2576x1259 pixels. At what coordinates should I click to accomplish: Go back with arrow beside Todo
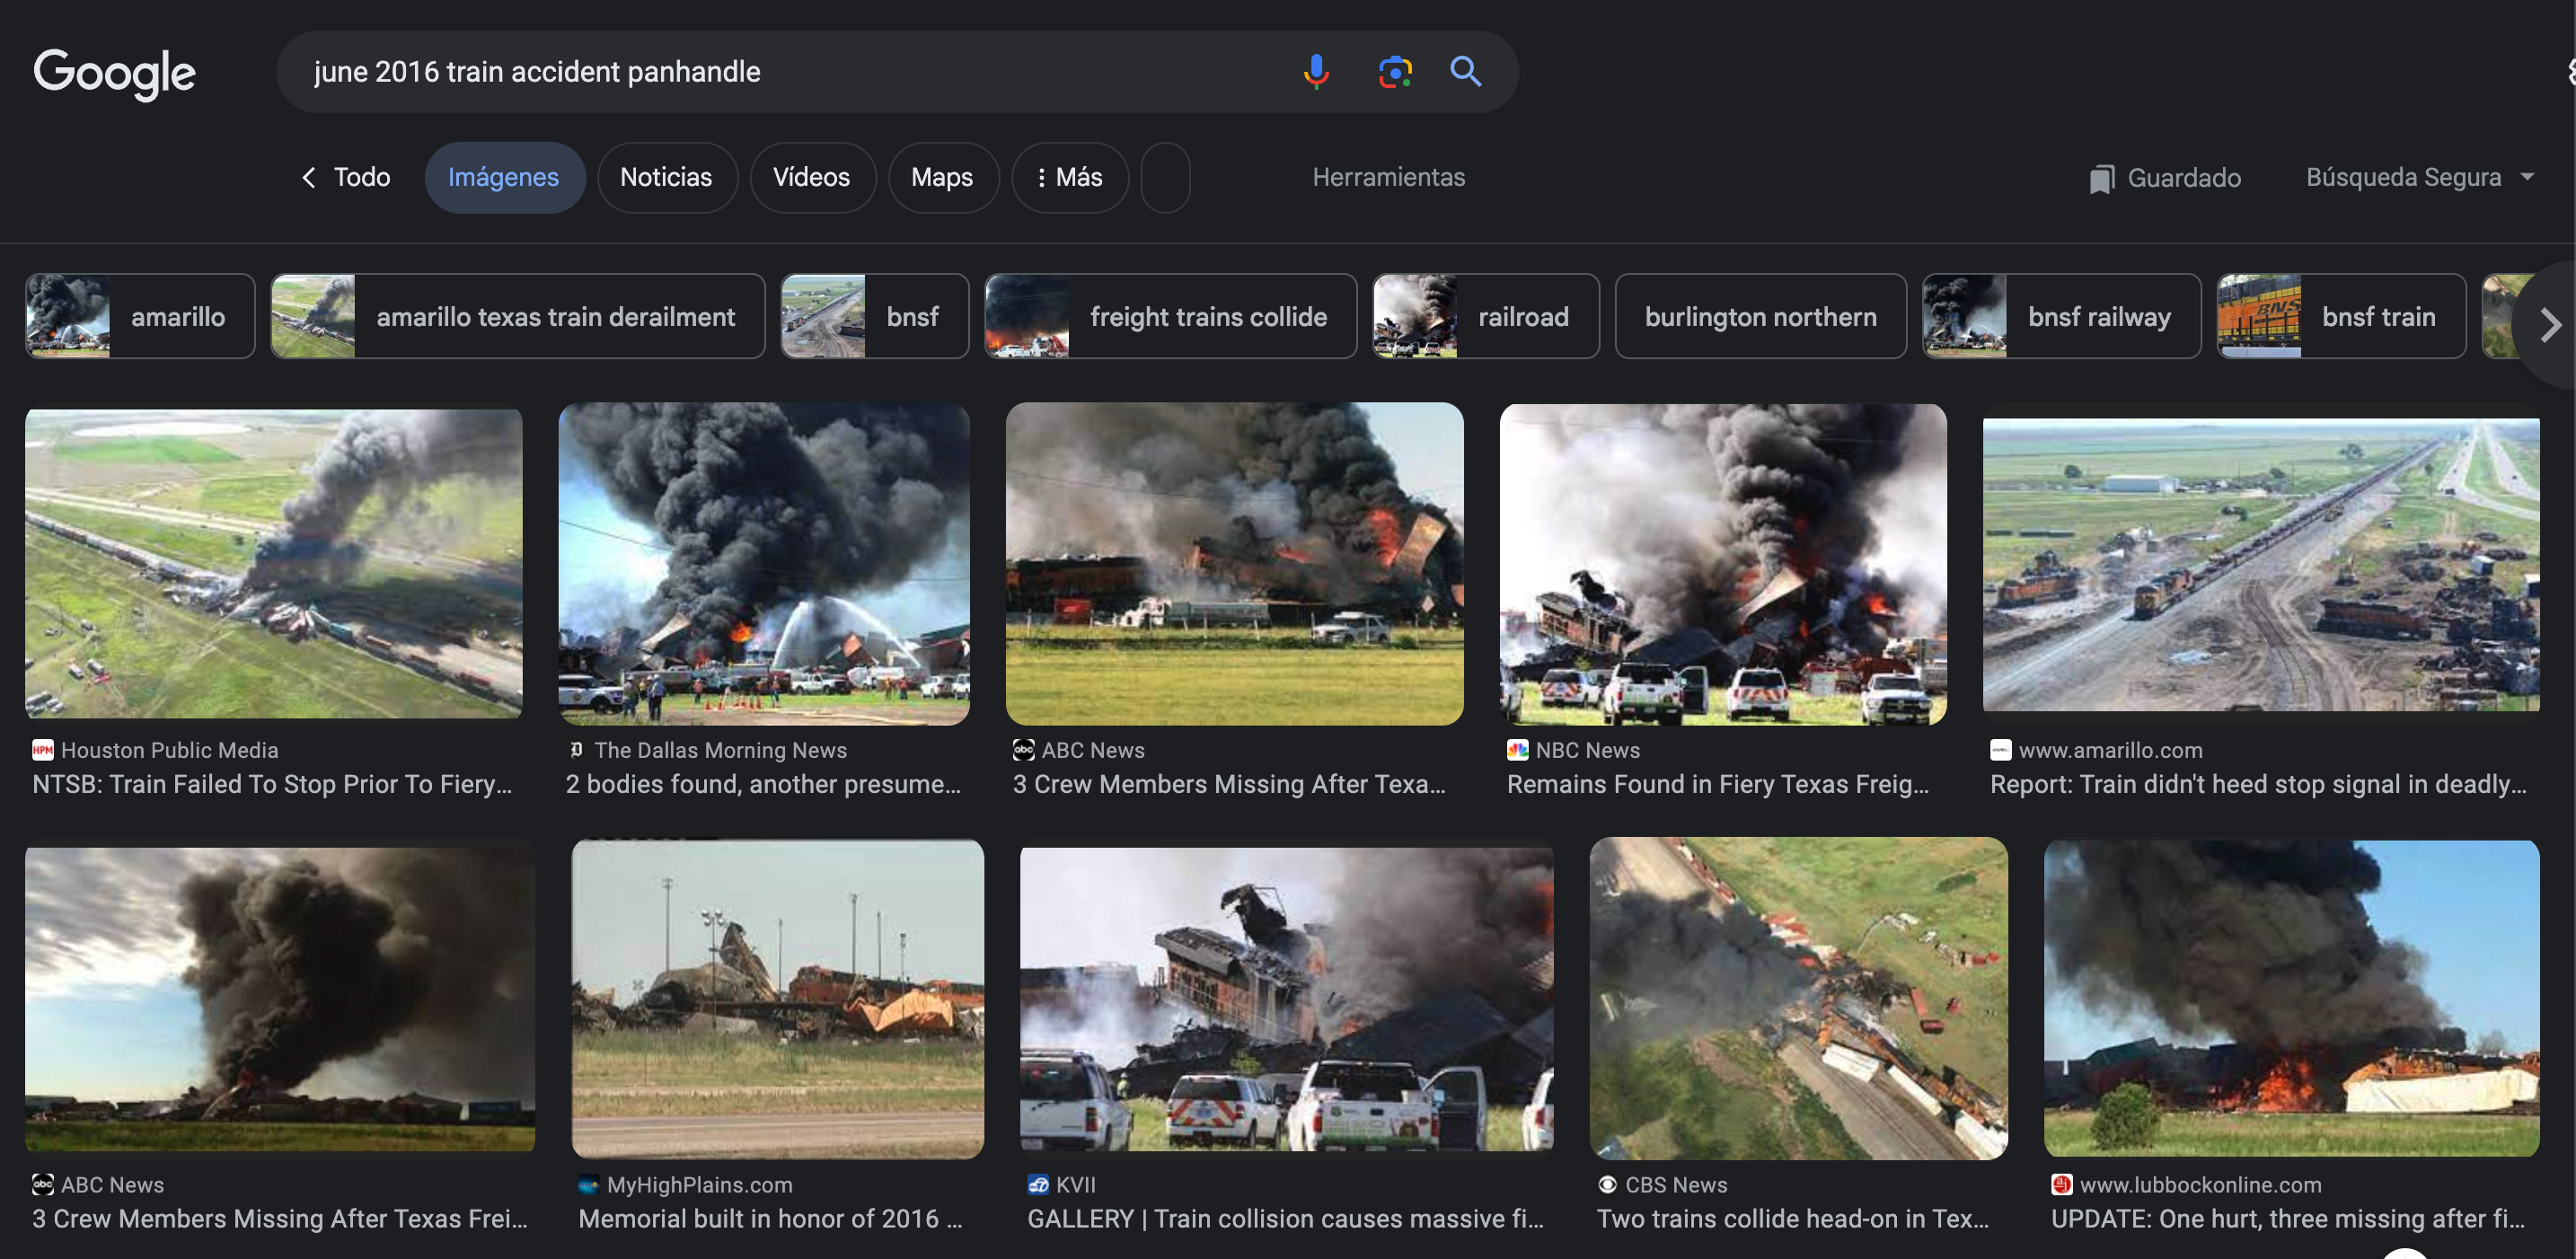point(309,177)
